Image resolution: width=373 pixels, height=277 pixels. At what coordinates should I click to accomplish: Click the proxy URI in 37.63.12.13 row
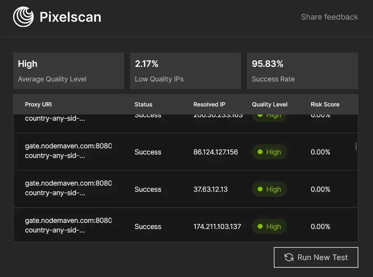pos(68,188)
